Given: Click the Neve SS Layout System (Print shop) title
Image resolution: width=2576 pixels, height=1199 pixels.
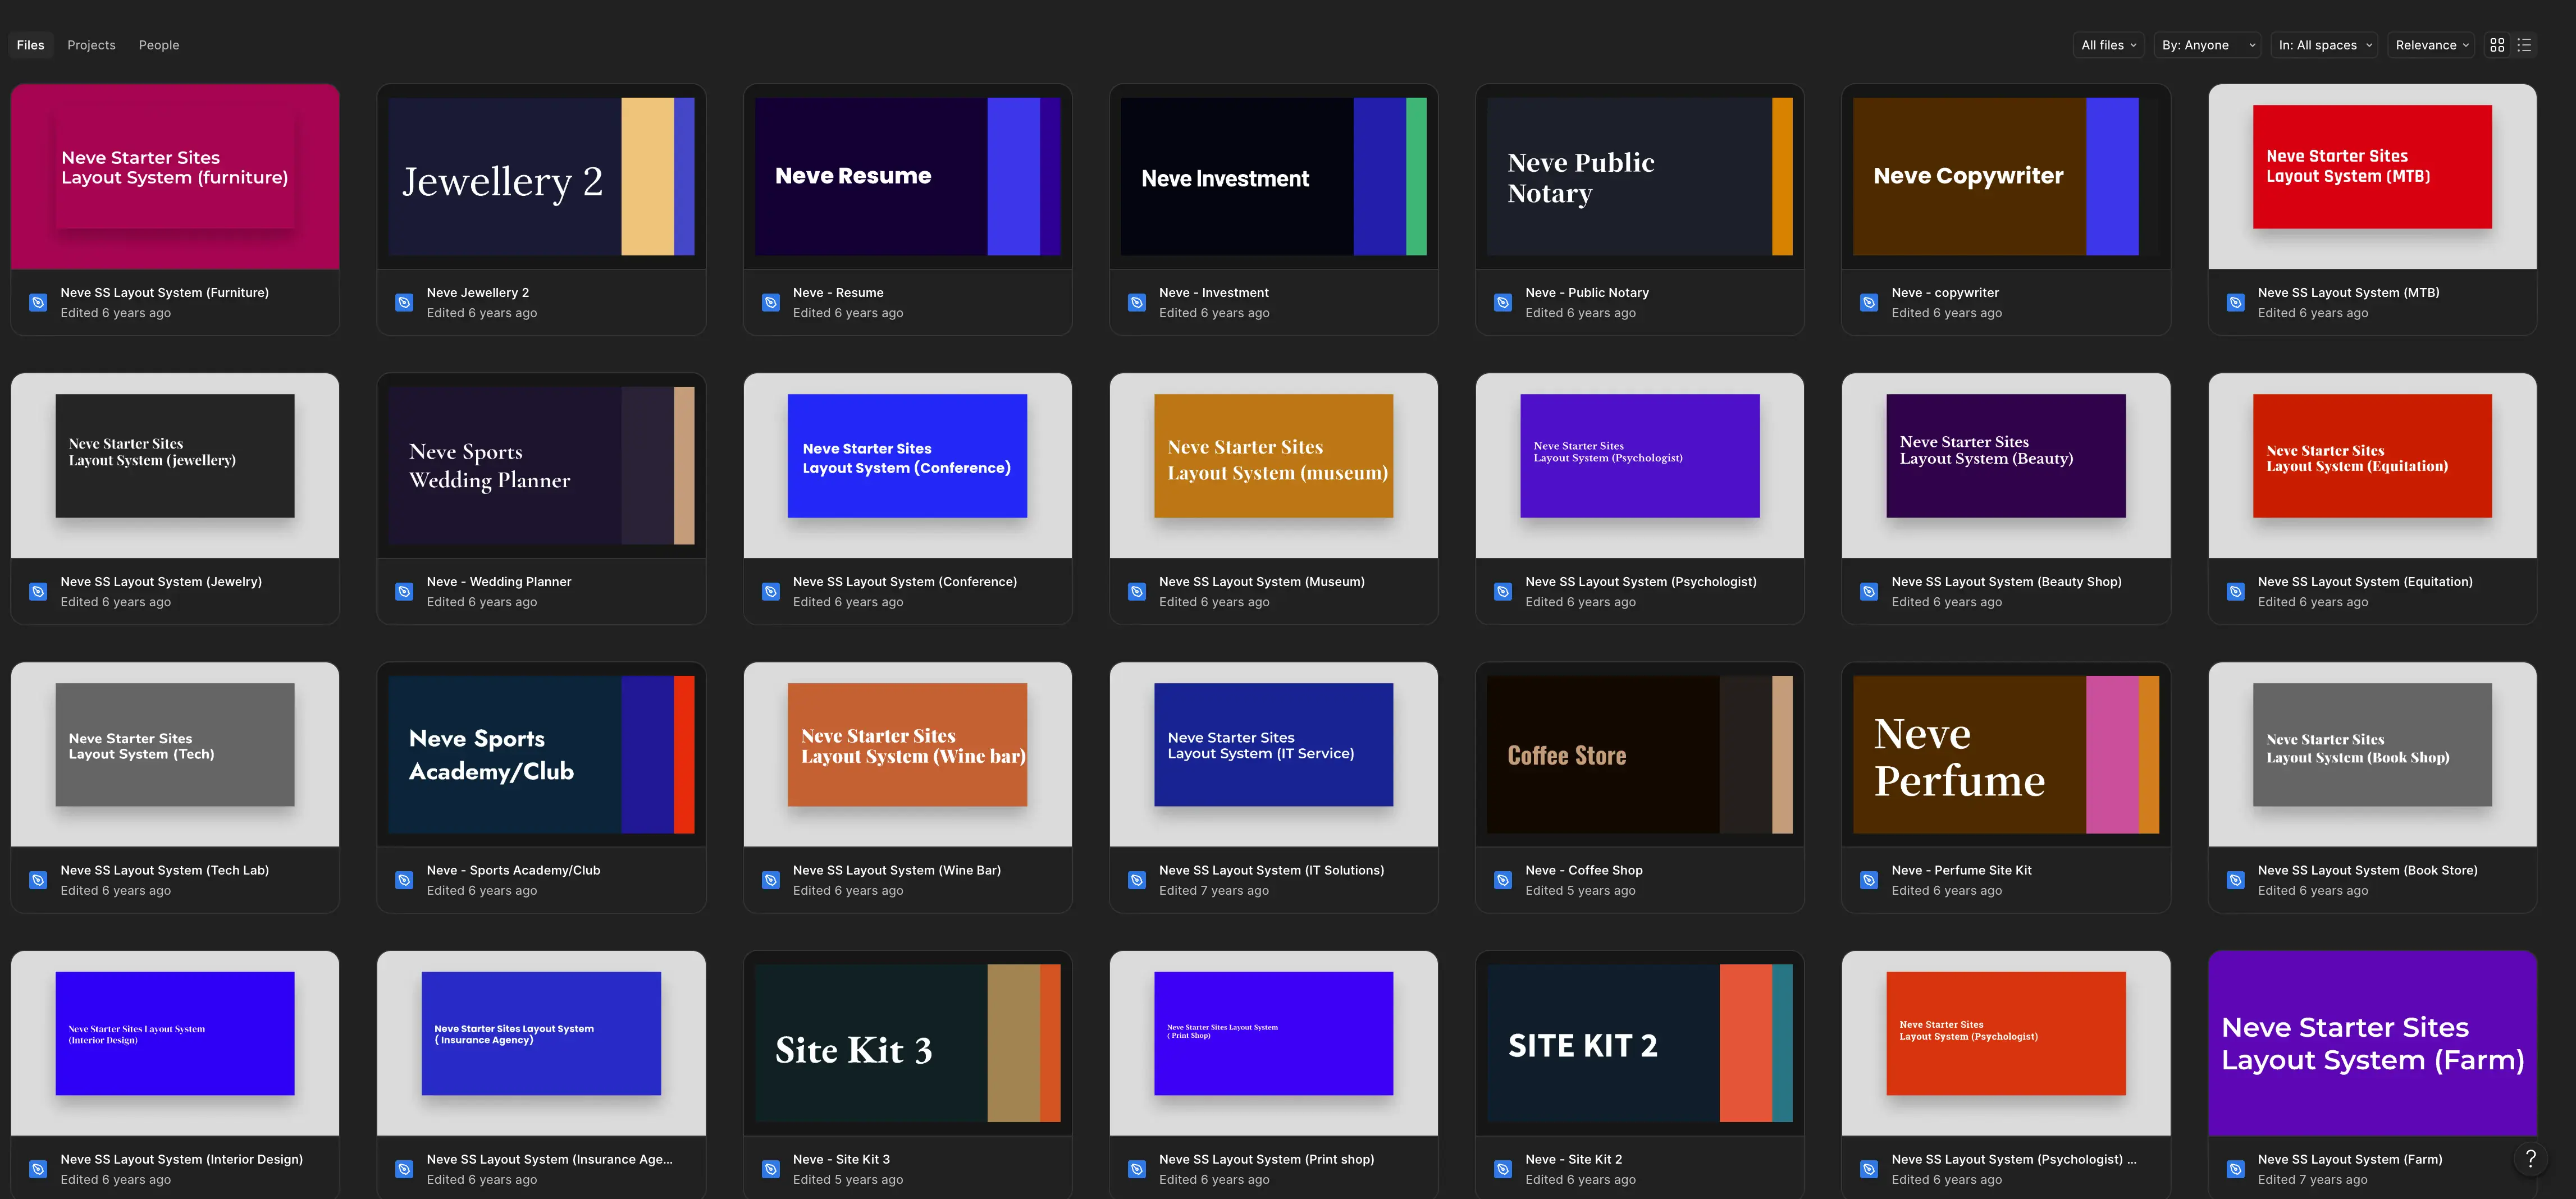Looking at the screenshot, I should pyautogui.click(x=1266, y=1159).
